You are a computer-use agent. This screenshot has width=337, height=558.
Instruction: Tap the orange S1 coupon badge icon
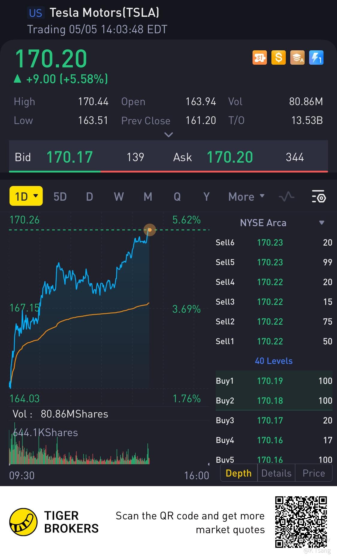click(259, 58)
